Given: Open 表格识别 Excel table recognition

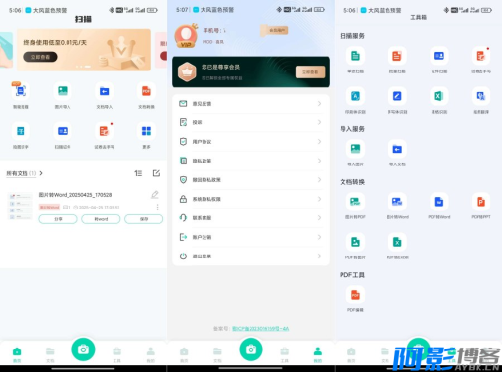Looking at the screenshot, I should (439, 96).
